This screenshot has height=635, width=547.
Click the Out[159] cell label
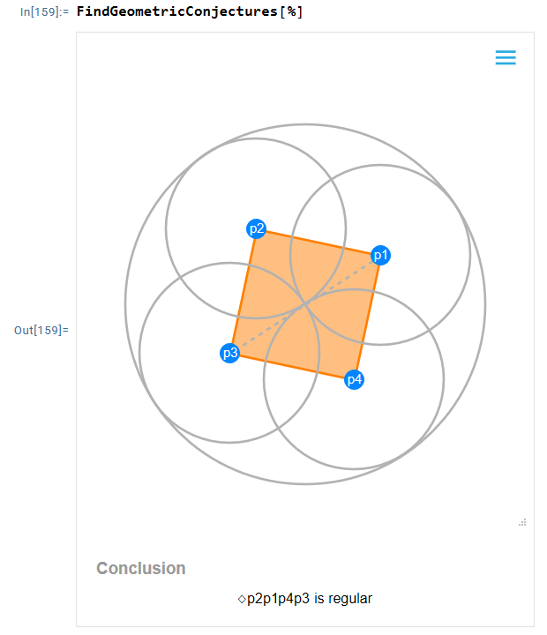[41, 330]
